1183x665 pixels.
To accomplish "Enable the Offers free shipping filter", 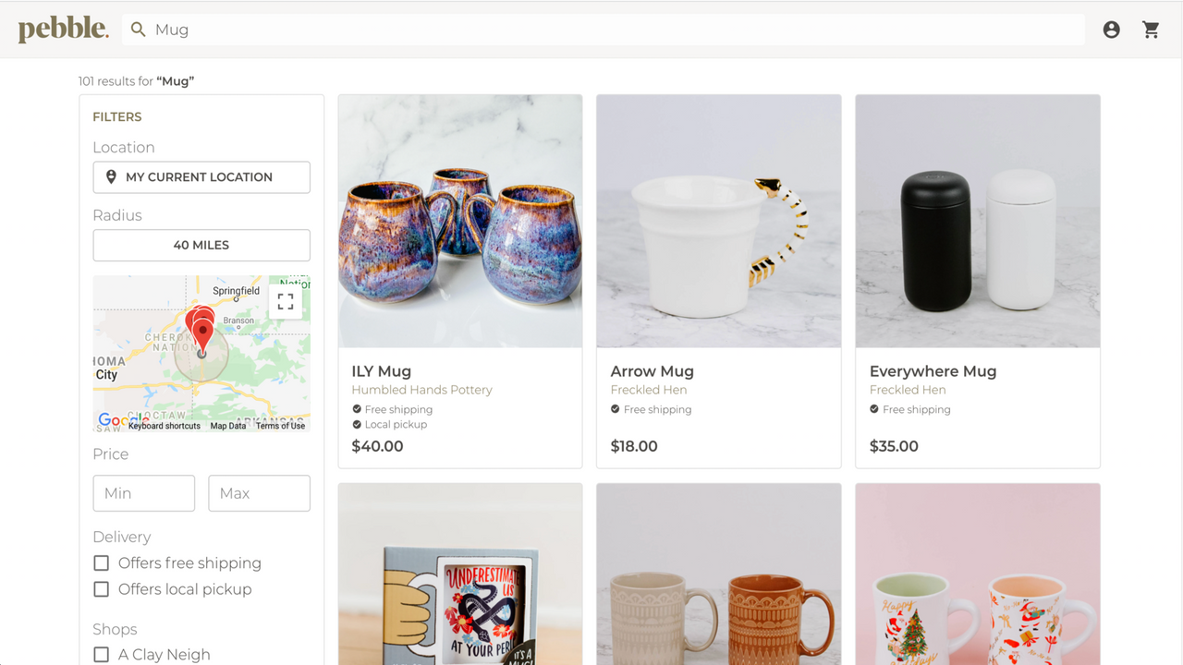I will click(x=101, y=562).
